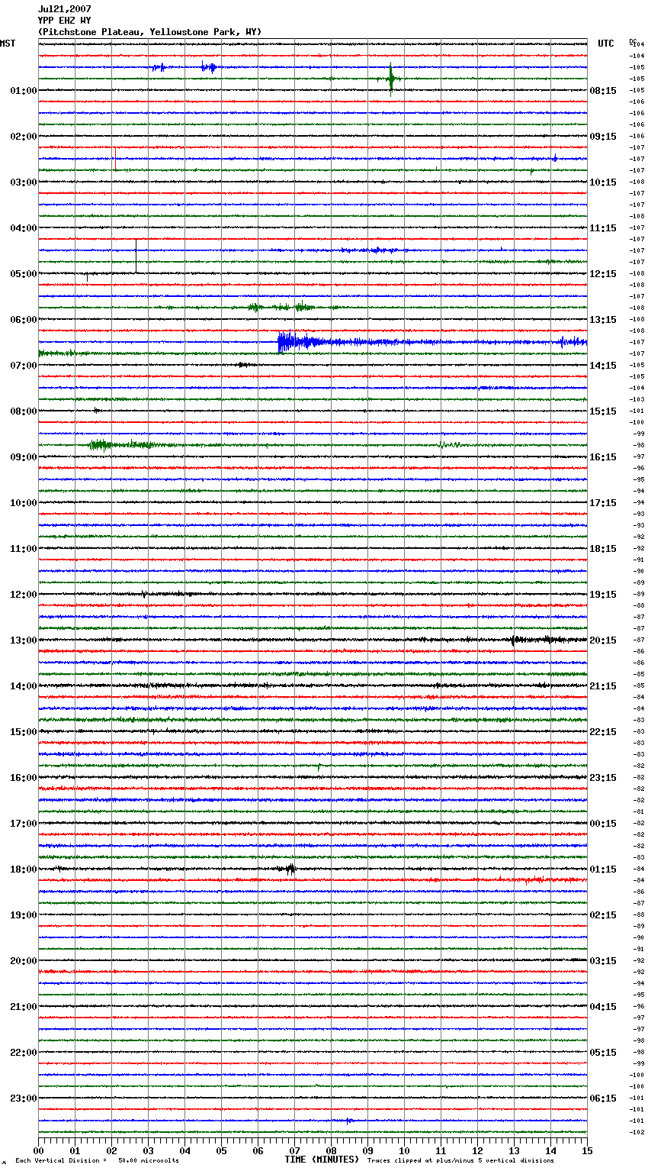Select the 08:00 MST time label
Image resolution: width=648 pixels, height=1171 pixels.
click(x=23, y=411)
